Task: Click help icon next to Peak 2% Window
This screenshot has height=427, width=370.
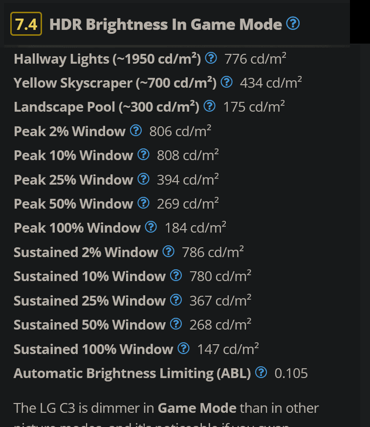Action: point(136,130)
